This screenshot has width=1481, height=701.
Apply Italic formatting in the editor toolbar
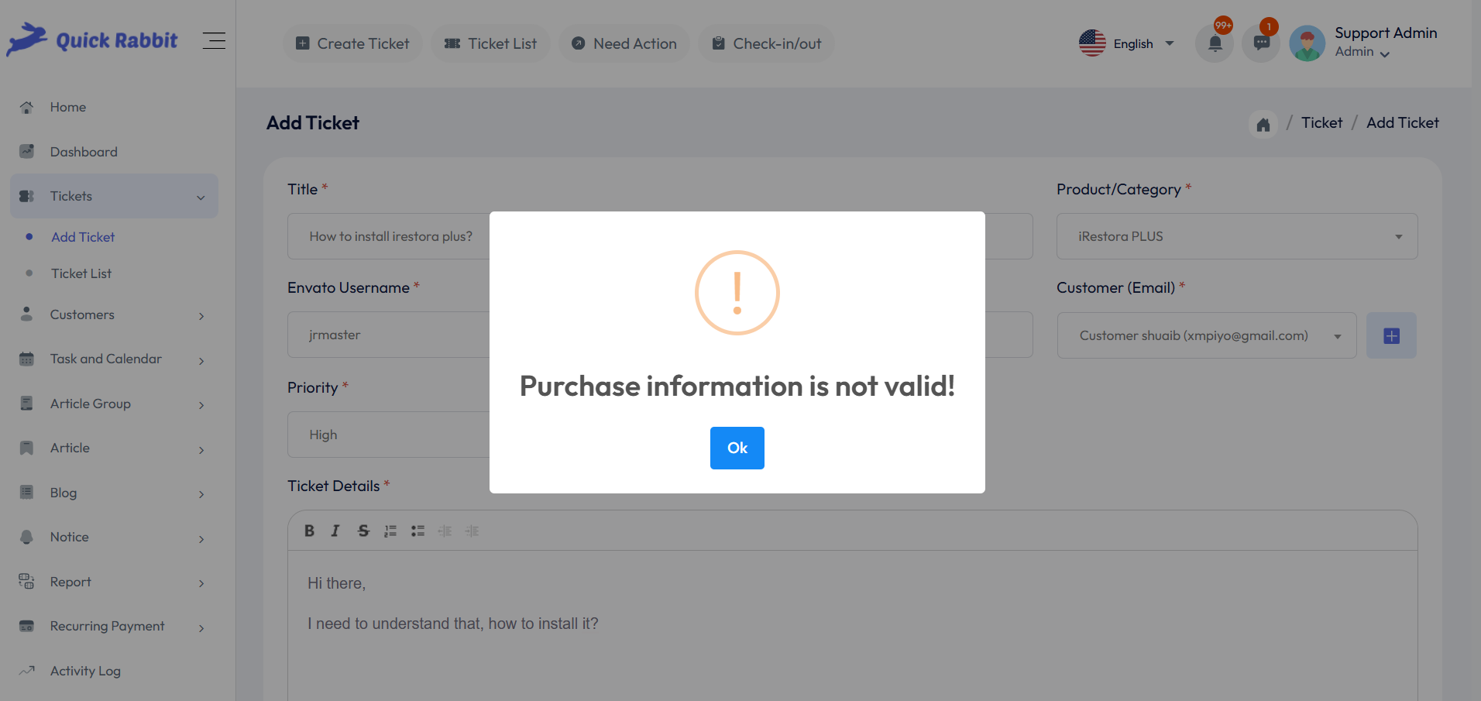(335, 531)
